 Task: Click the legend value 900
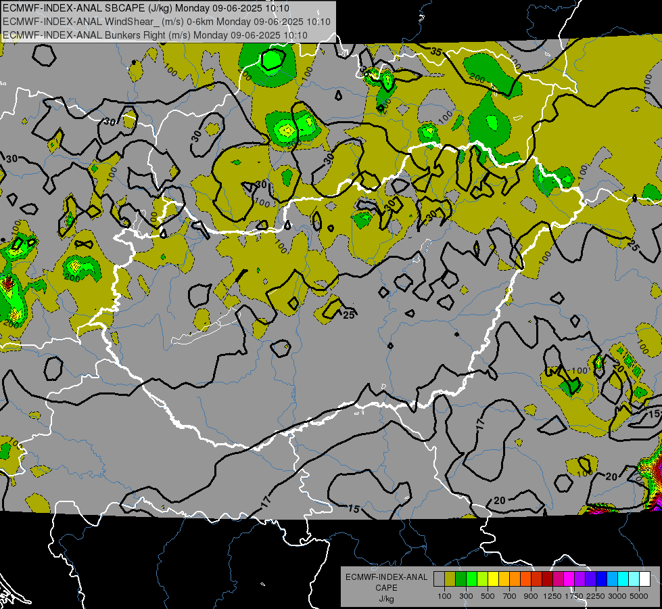(x=531, y=596)
